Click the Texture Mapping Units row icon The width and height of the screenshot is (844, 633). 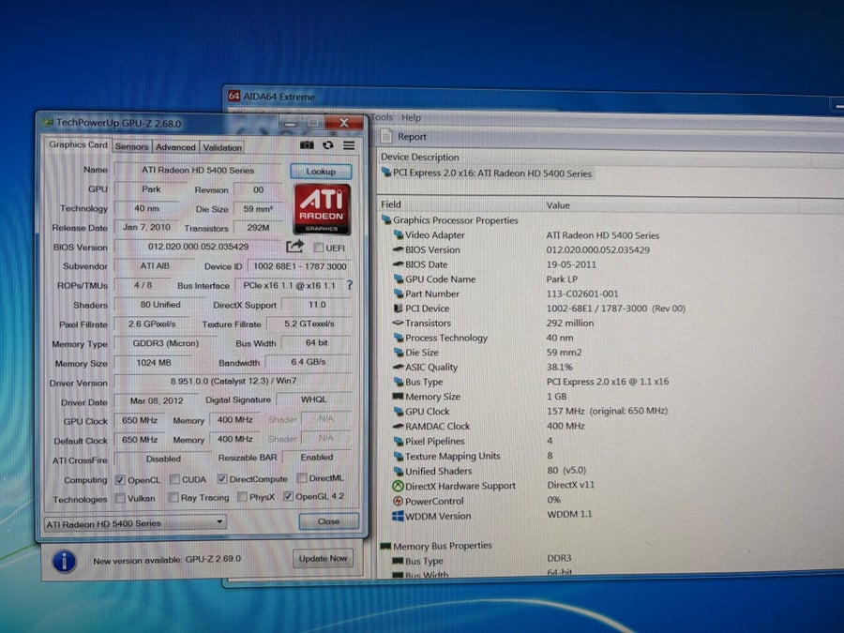point(399,456)
